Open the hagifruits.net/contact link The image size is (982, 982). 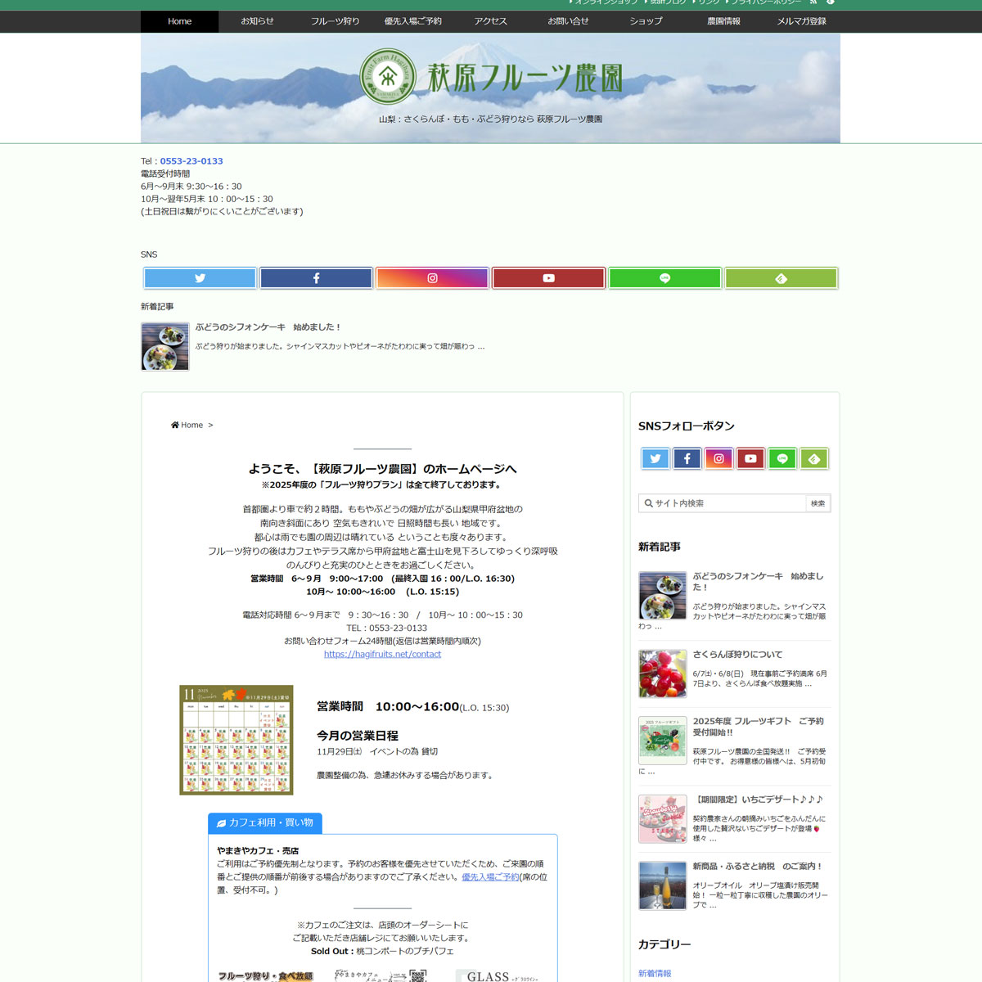382,654
